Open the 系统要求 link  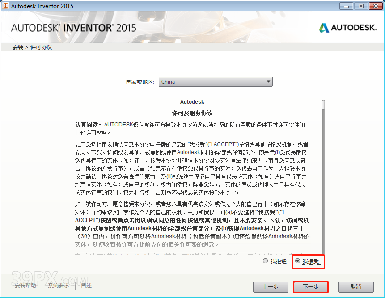(59, 285)
